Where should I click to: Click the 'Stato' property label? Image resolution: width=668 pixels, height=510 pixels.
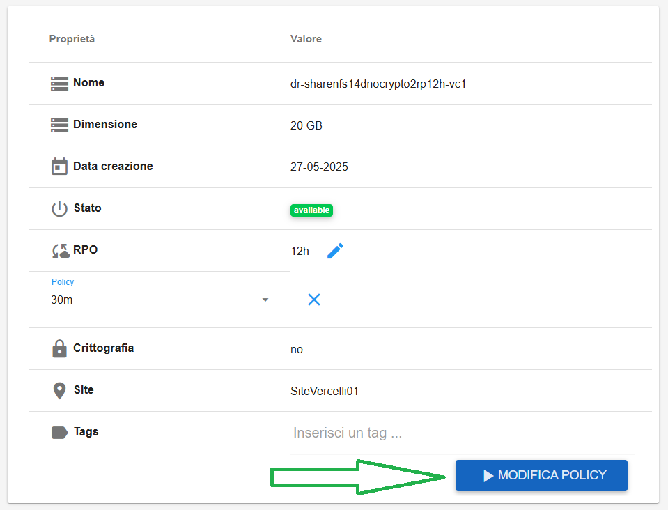point(87,208)
